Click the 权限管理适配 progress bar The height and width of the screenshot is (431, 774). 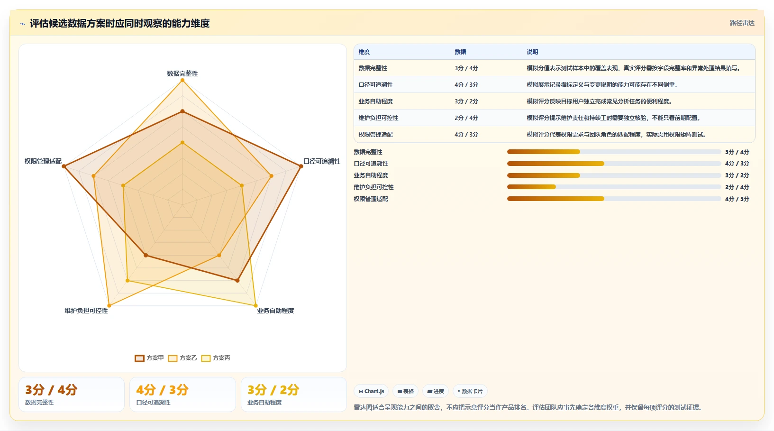pos(614,199)
